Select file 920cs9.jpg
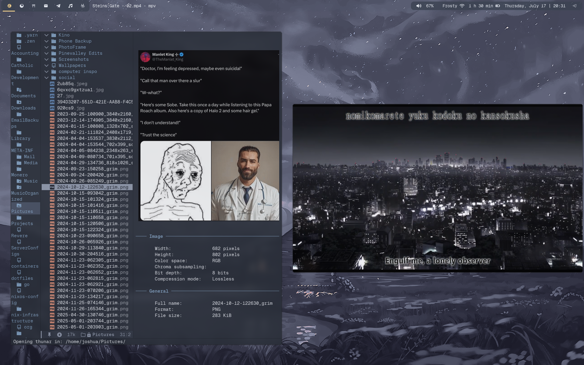 pyautogui.click(x=71, y=108)
